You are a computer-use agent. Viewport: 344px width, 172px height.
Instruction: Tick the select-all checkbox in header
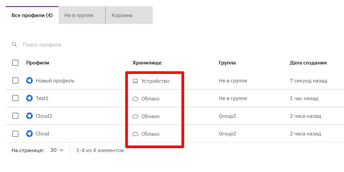click(x=15, y=63)
